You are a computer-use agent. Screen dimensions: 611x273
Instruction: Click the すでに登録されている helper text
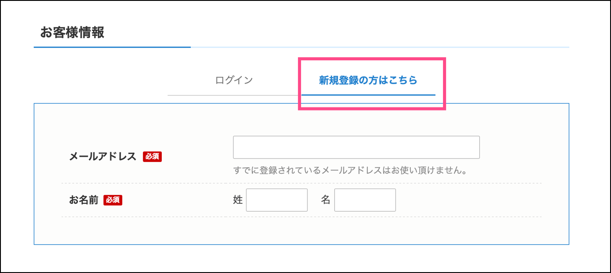pyautogui.click(x=350, y=170)
